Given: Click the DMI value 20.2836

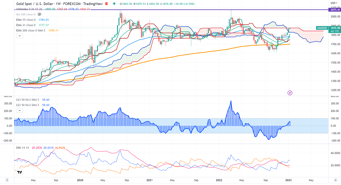Looking at the screenshot, I should [x=37, y=148].
